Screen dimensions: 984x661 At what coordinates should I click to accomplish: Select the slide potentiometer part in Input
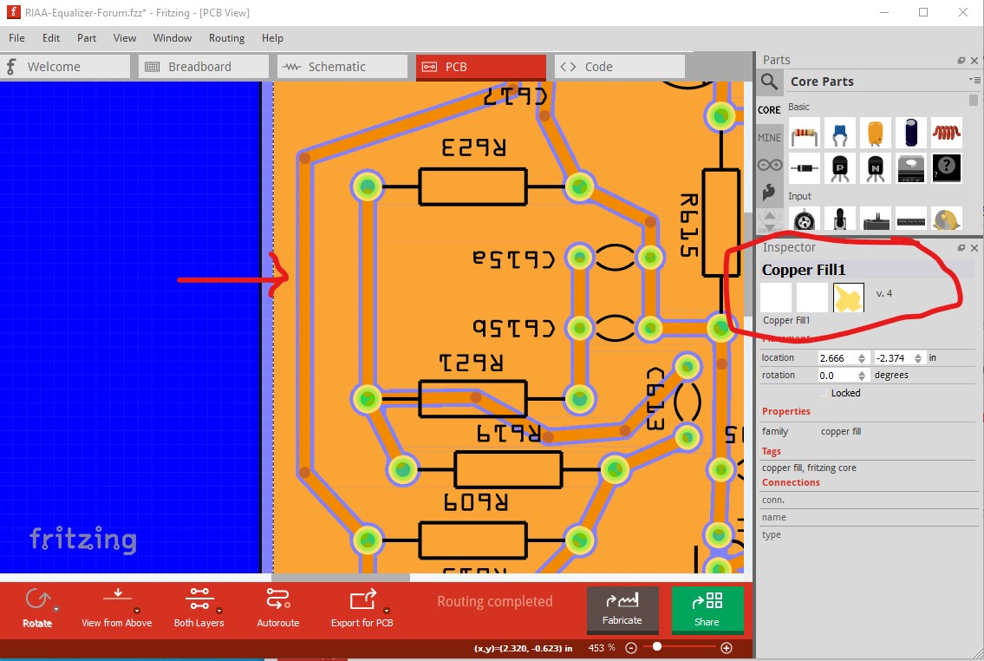point(875,219)
